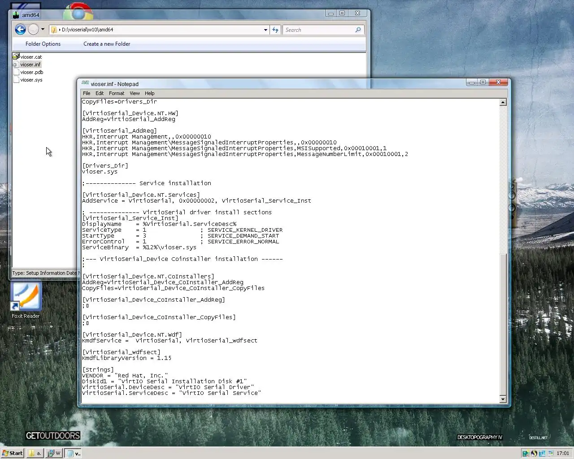The width and height of the screenshot is (574, 459).
Task: Close the vioser.inf Notepad window
Action: click(498, 82)
